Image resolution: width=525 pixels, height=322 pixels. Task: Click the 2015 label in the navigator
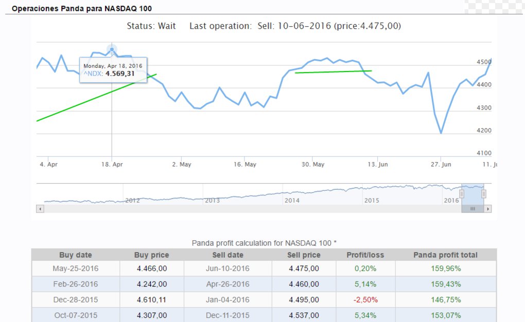click(372, 201)
